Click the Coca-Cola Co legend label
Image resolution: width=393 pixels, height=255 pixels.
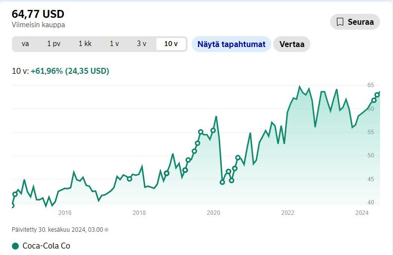47,246
